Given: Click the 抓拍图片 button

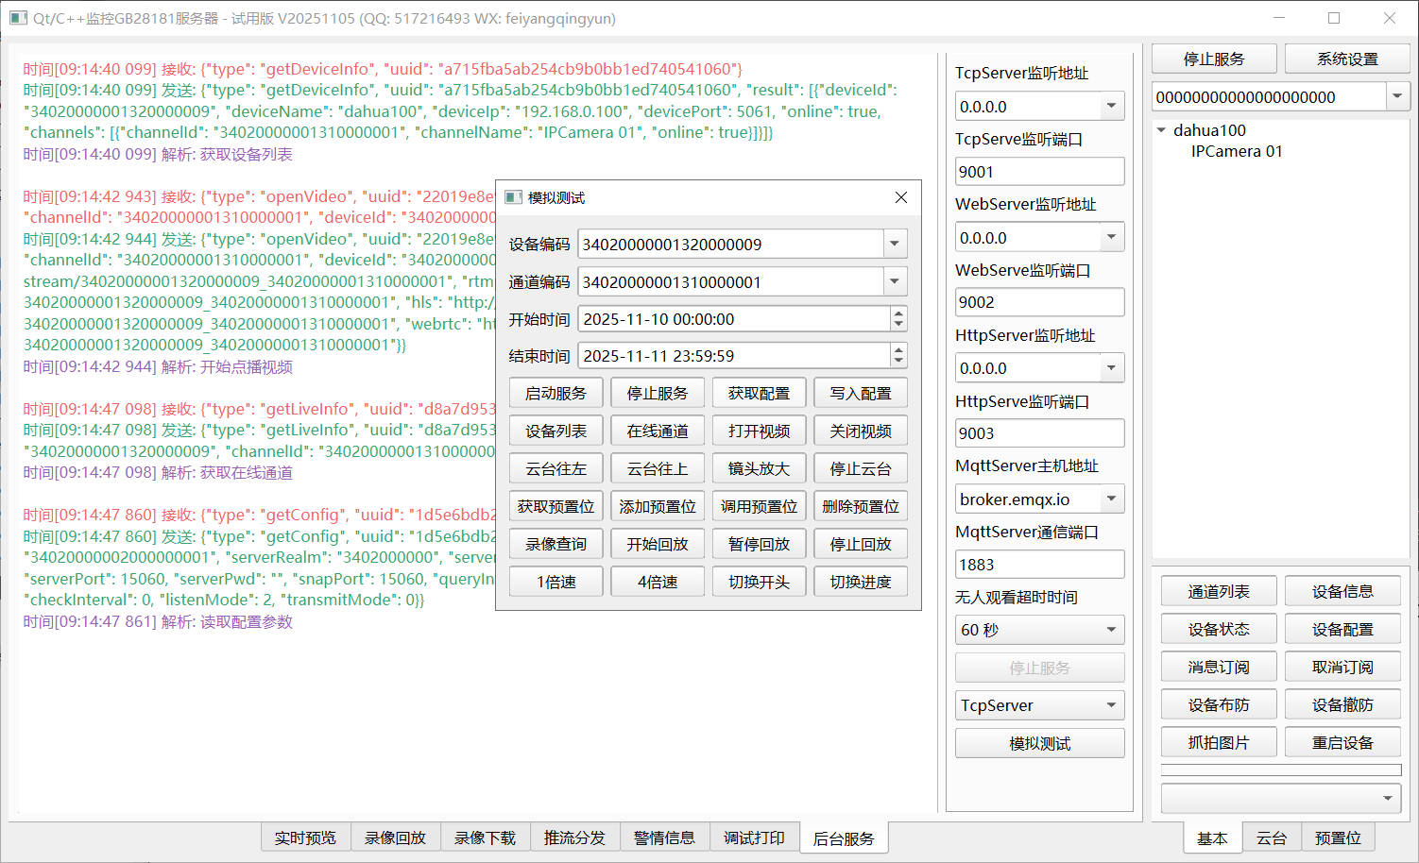Looking at the screenshot, I should [1219, 742].
